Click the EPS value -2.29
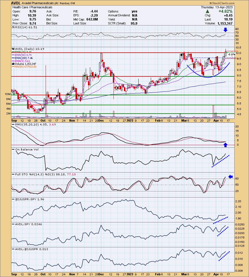This screenshot has width=249, height=277. coord(94,15)
